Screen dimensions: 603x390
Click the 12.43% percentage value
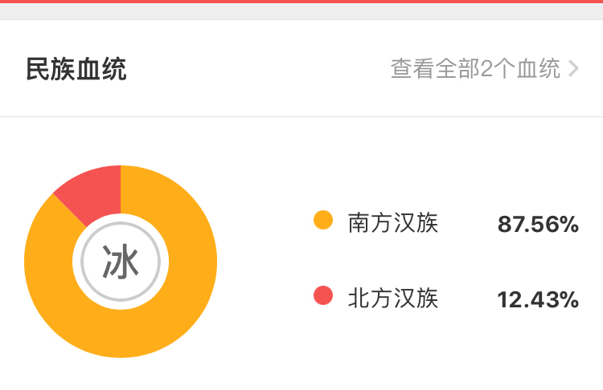click(538, 300)
